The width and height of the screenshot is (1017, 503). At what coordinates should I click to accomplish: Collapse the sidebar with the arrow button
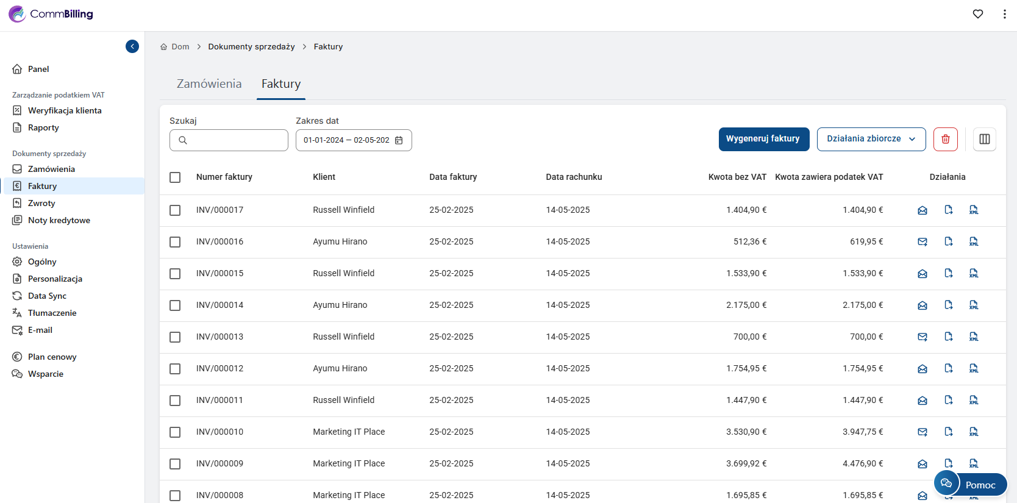coord(132,46)
